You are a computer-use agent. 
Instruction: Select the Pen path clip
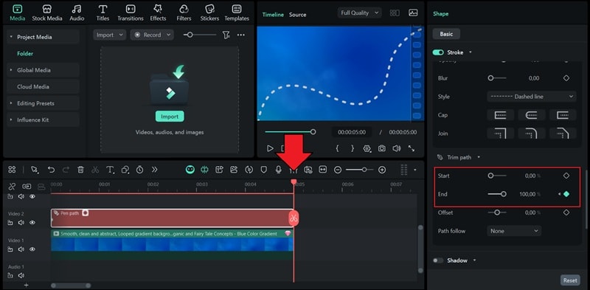coord(172,218)
